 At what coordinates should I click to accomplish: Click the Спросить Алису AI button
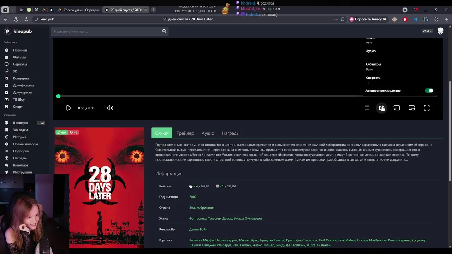pos(368,19)
